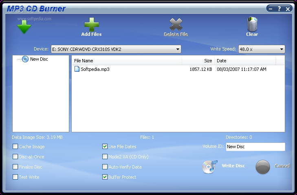This screenshot has width=297, height=195.
Task: Click the Write Disc CD music icon
Action: coord(209,167)
